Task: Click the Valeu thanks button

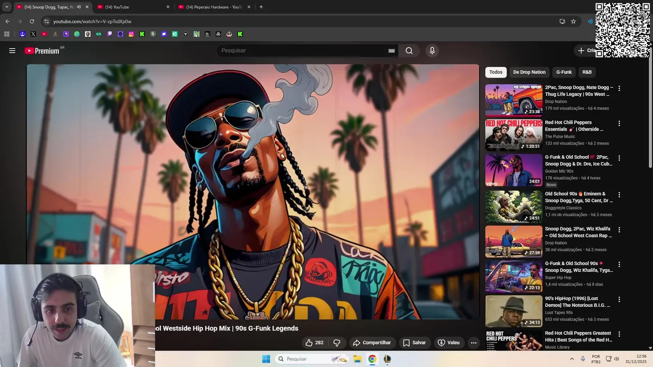Action: pos(449,343)
